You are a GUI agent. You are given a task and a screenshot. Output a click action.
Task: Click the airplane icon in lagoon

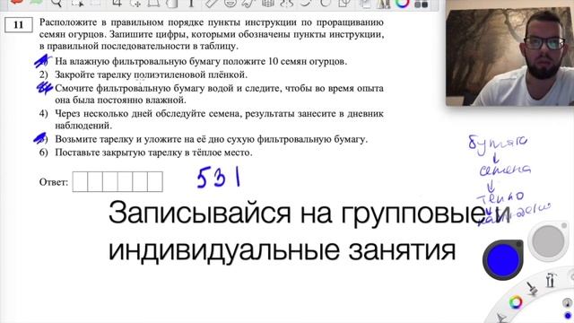[x=500, y=318]
